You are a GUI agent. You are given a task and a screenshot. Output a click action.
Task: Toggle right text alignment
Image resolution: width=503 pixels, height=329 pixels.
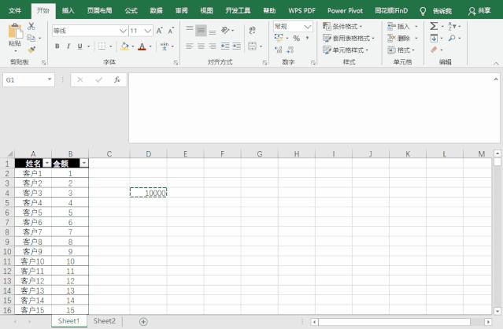tap(213, 46)
